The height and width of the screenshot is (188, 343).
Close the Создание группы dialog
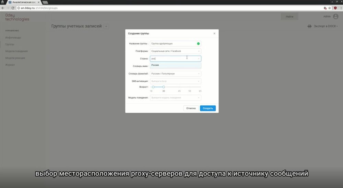(x=214, y=33)
